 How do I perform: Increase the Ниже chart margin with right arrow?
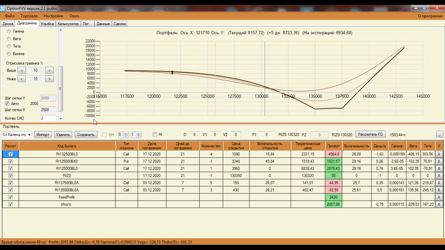coord(50,79)
